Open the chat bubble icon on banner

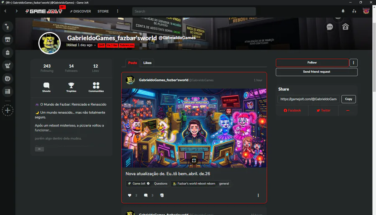pyautogui.click(x=330, y=27)
